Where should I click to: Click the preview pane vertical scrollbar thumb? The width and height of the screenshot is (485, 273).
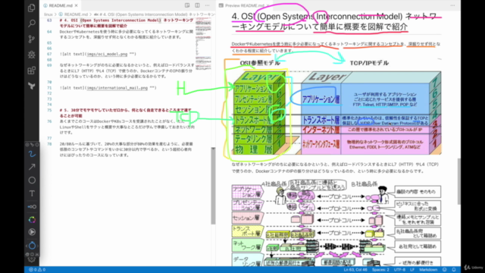pos(458,181)
